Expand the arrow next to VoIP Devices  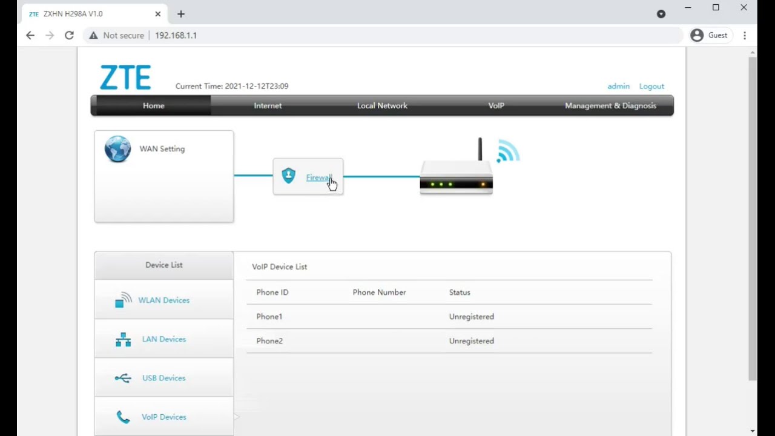(x=236, y=417)
